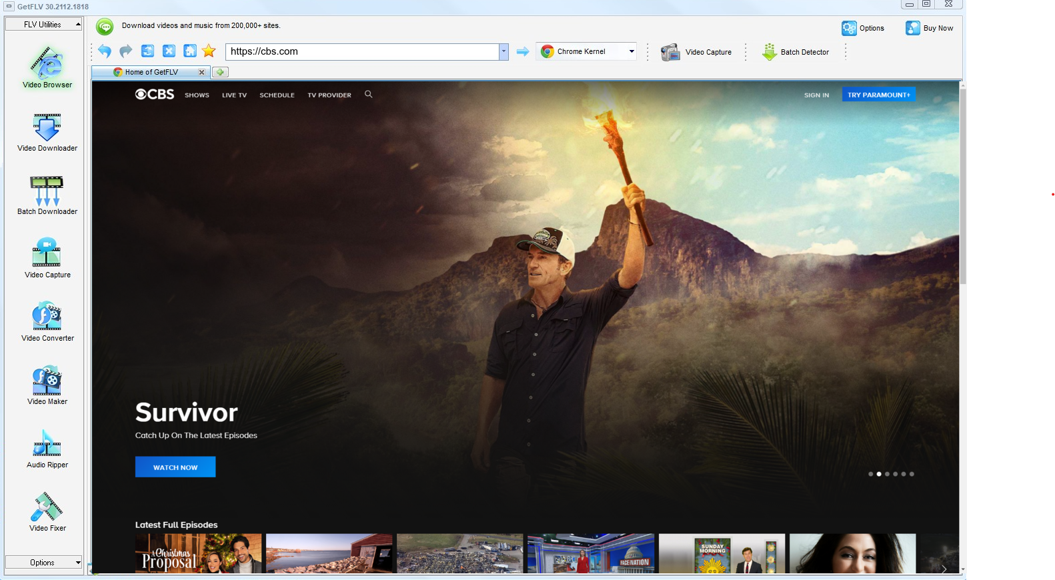Open the Video Maker tool

coord(47,385)
